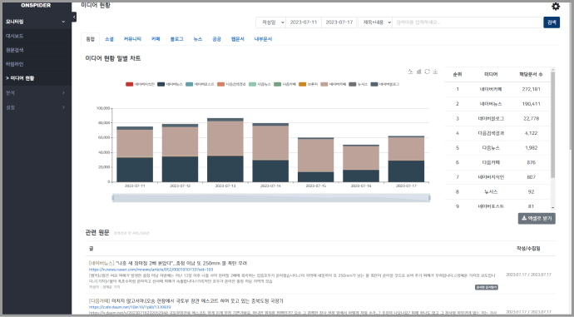Click the small badge button in first article

click(487, 287)
